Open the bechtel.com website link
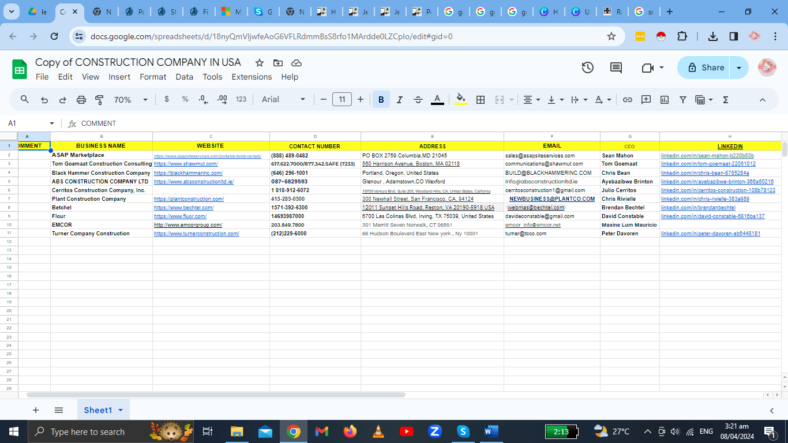788x443 pixels. [183, 208]
